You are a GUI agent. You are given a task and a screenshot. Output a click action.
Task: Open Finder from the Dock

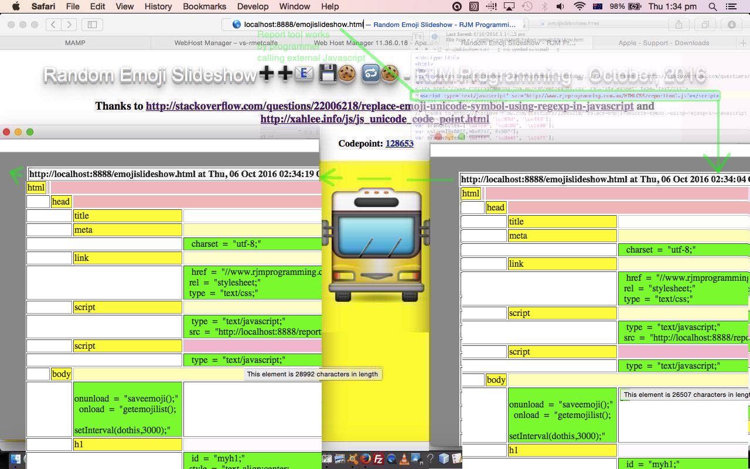(x=15, y=459)
